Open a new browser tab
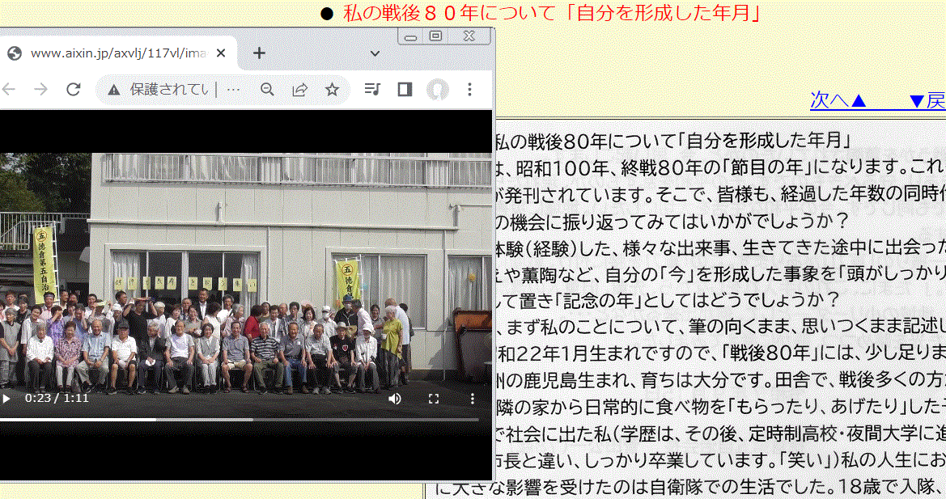946x499 pixels. (259, 53)
